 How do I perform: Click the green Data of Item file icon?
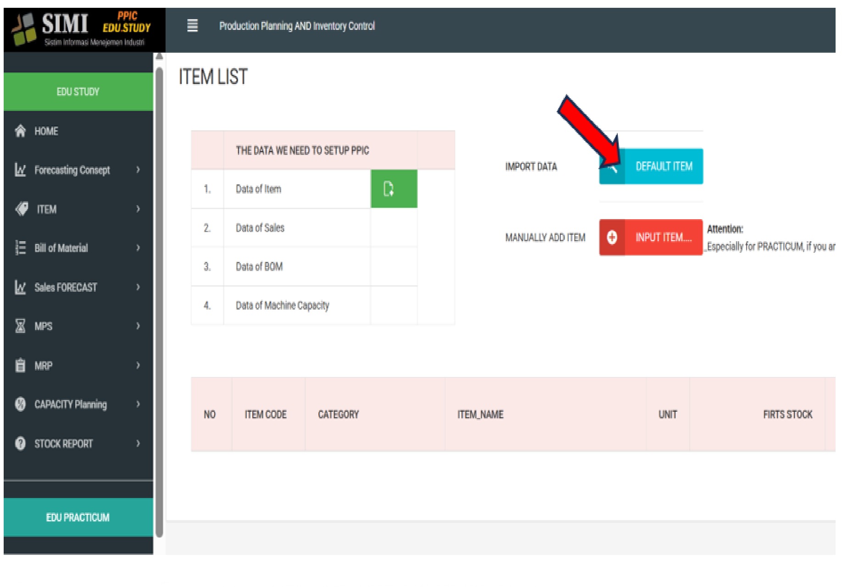pyautogui.click(x=393, y=189)
